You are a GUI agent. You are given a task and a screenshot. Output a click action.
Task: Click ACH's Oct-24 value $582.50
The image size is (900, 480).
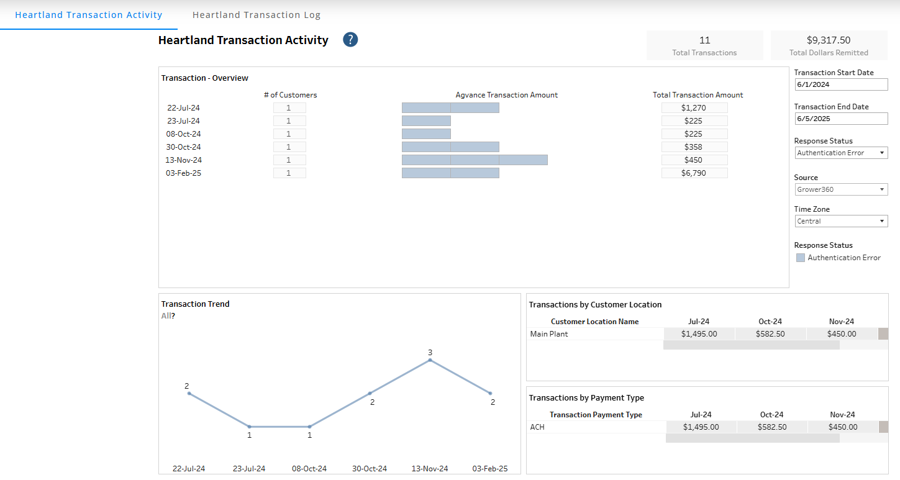[x=772, y=427]
